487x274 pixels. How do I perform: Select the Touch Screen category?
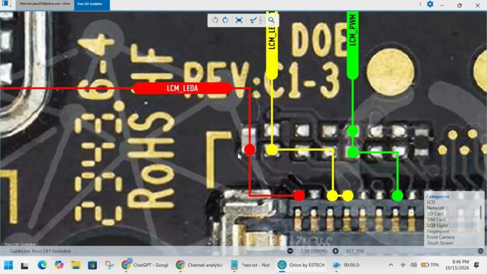pos(440,243)
